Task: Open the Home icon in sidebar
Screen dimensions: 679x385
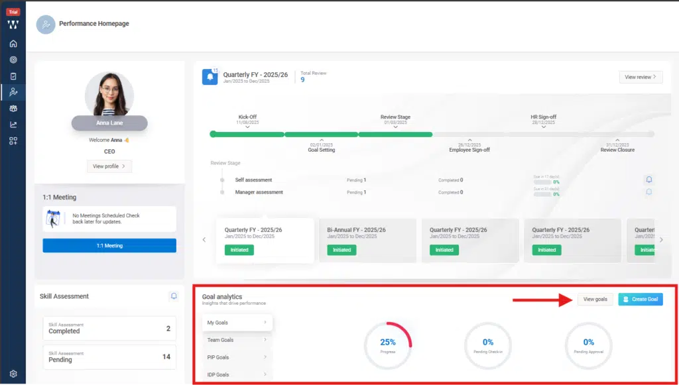Action: 13,42
